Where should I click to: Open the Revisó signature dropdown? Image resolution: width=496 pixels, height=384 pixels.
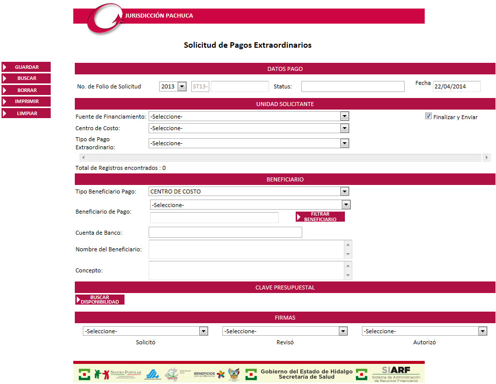coord(285,331)
